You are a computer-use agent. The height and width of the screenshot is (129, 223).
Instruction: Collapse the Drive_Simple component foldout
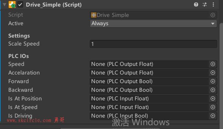tap(4, 5)
